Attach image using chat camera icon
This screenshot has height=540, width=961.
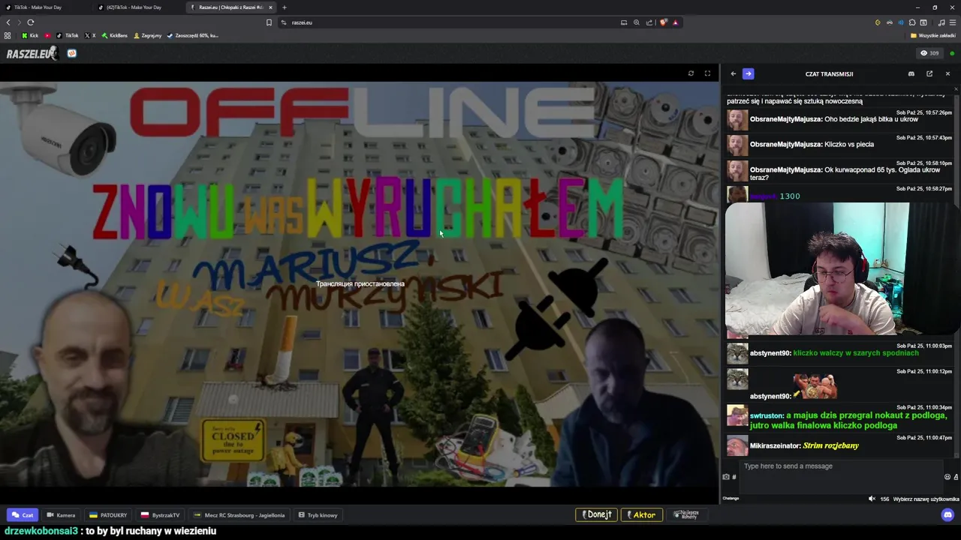(726, 477)
